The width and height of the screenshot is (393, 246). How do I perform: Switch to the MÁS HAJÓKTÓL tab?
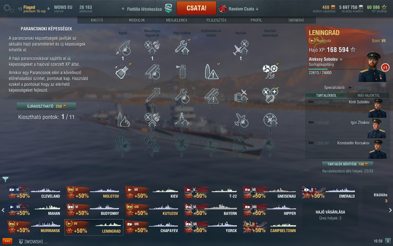[368, 95]
